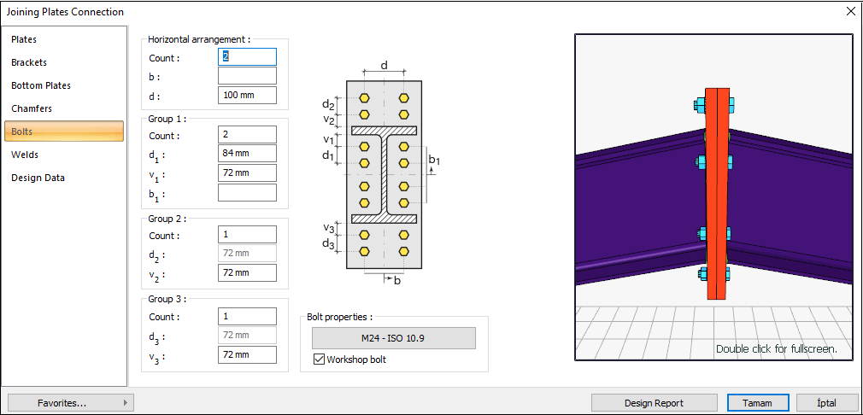The height and width of the screenshot is (415, 863).
Task: Cancel with the İptal button
Action: click(826, 403)
